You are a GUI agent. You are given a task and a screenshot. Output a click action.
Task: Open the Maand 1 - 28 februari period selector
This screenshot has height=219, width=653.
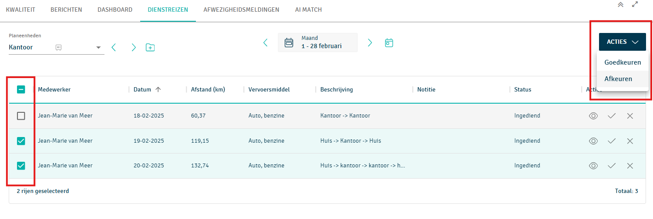317,42
